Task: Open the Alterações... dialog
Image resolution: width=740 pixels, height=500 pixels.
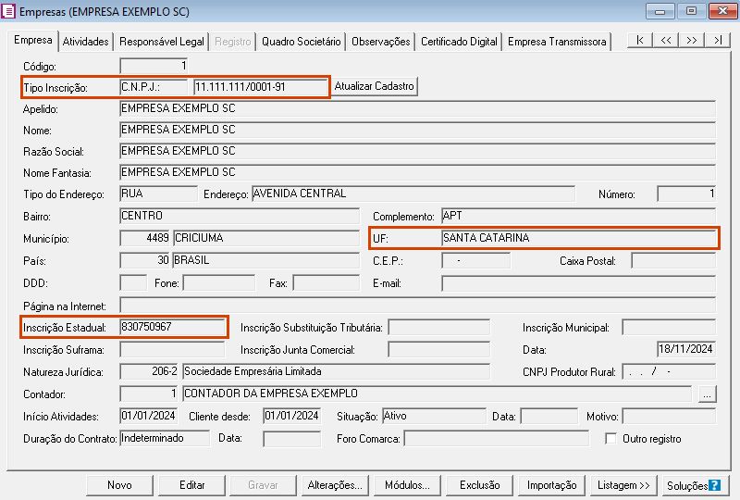Action: [335, 485]
